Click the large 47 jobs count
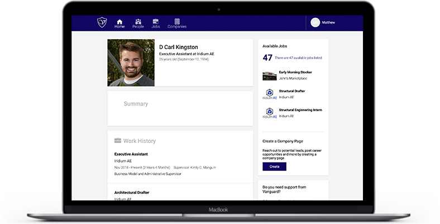 coord(267,58)
